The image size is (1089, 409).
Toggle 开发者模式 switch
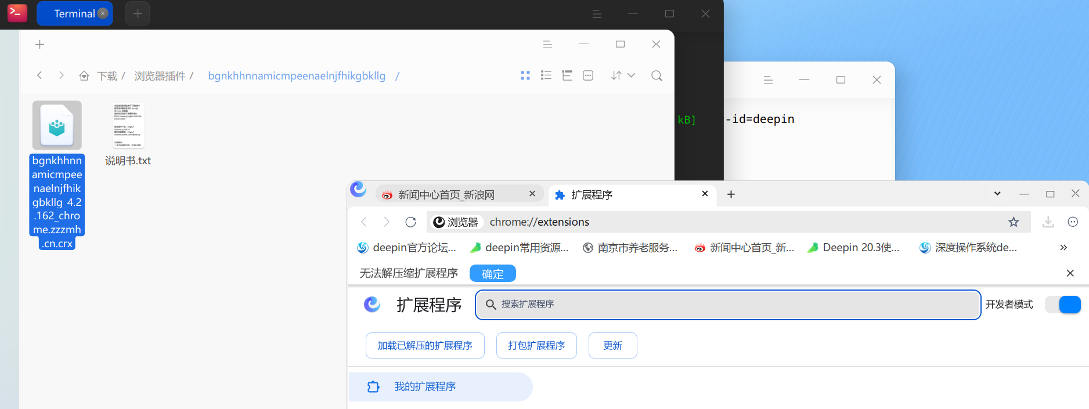[x=1063, y=305]
